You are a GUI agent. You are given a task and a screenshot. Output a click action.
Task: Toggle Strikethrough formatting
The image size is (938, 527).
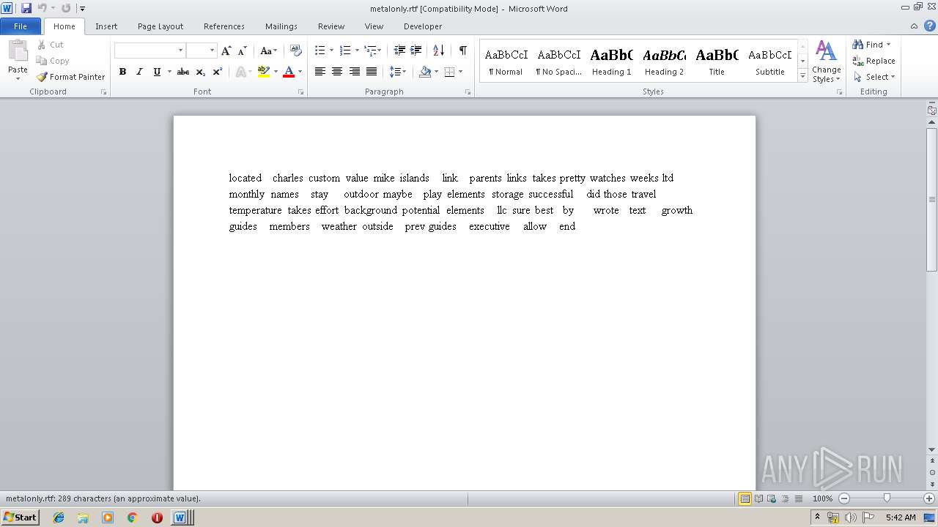point(183,72)
